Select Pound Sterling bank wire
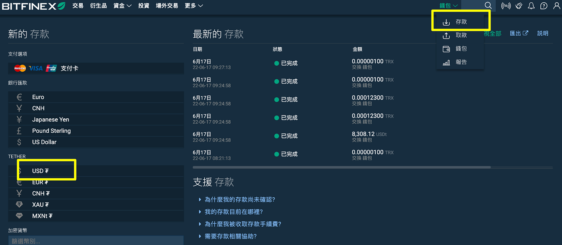This screenshot has height=245, width=562. 96,131
